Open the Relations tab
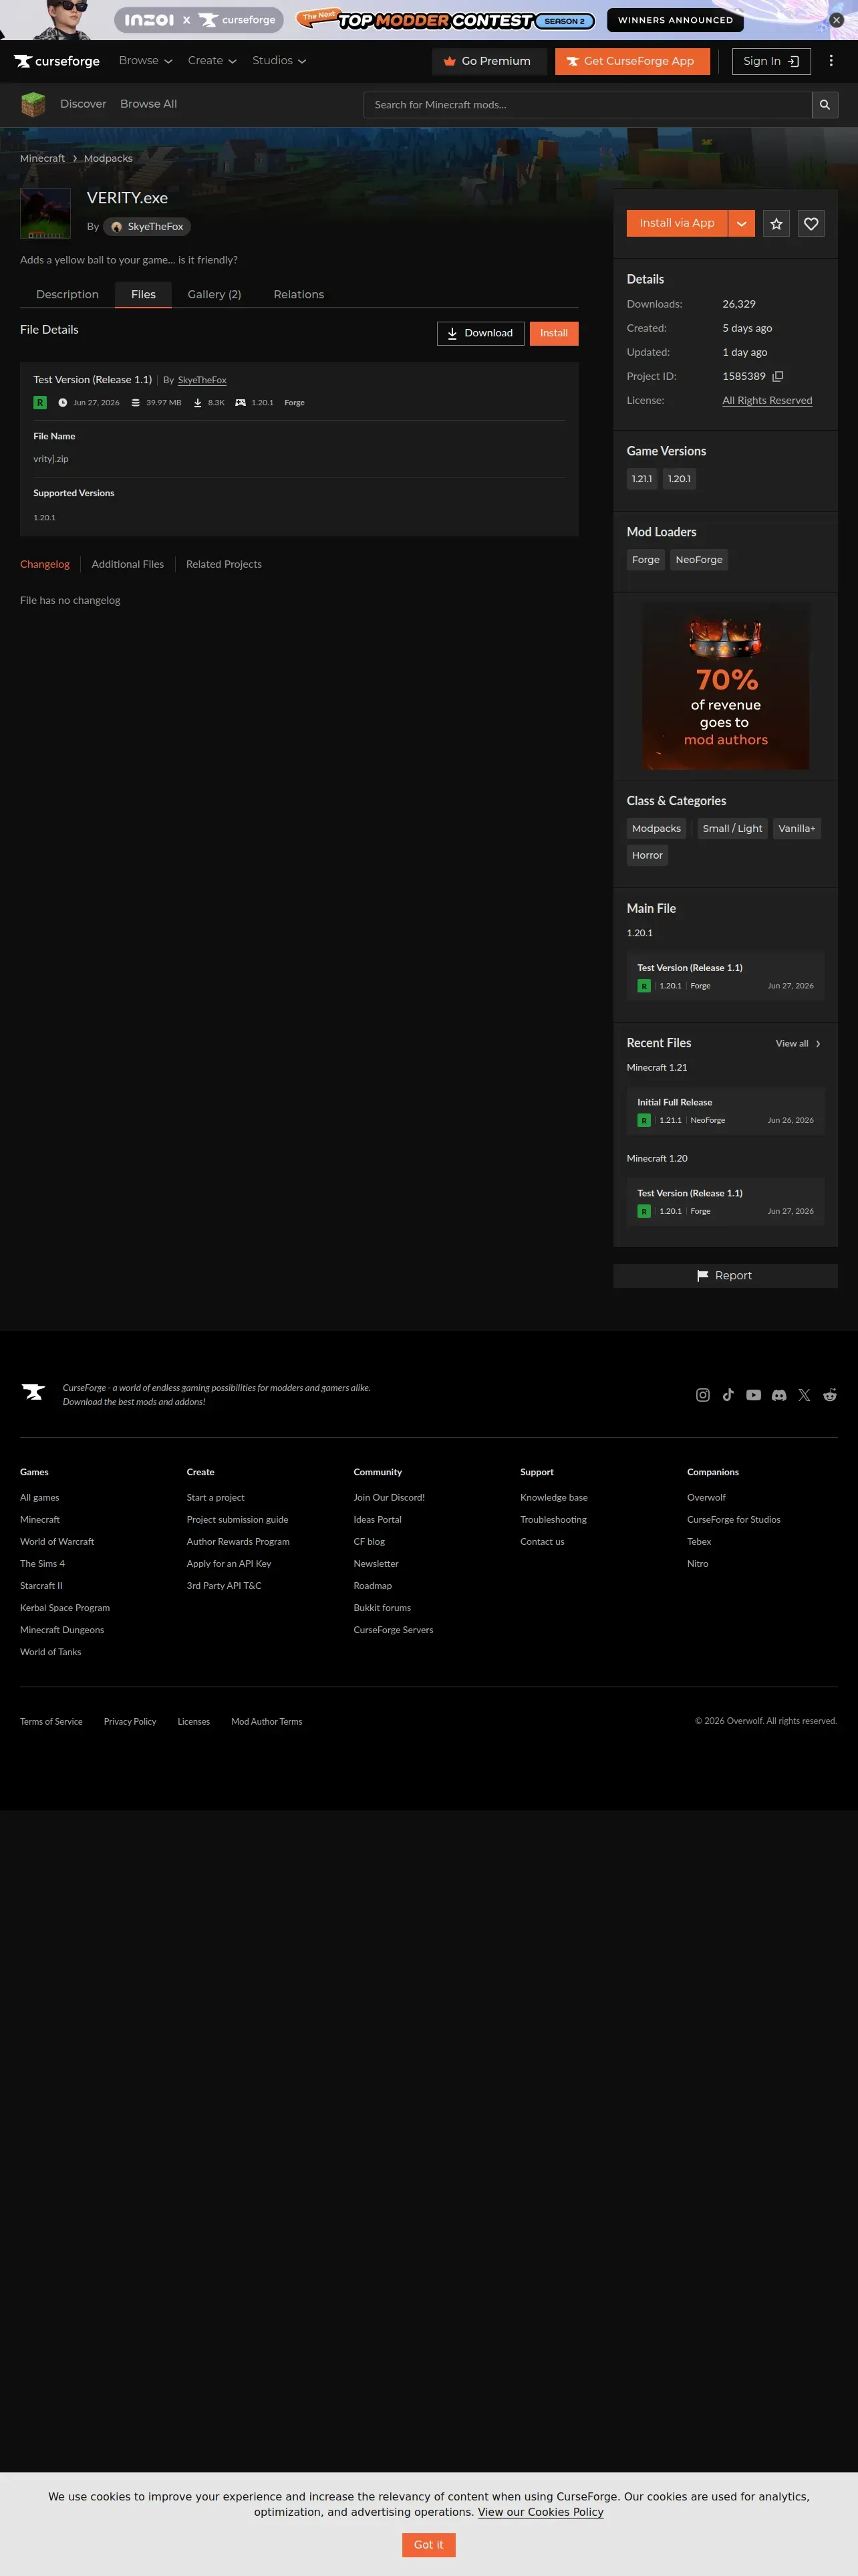858x2576 pixels. [299, 295]
